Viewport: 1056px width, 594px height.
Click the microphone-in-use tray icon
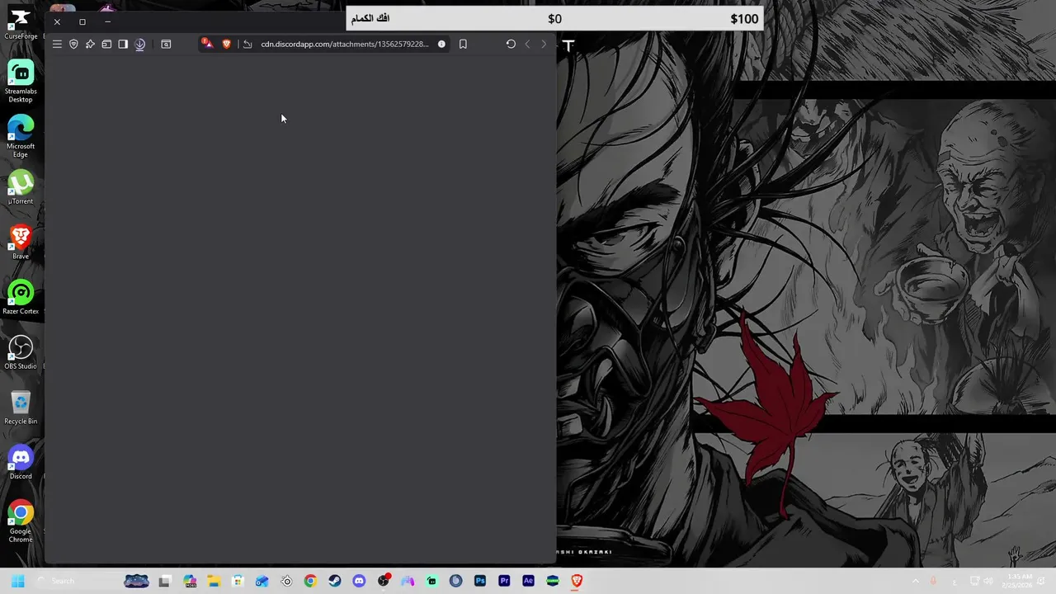933,581
